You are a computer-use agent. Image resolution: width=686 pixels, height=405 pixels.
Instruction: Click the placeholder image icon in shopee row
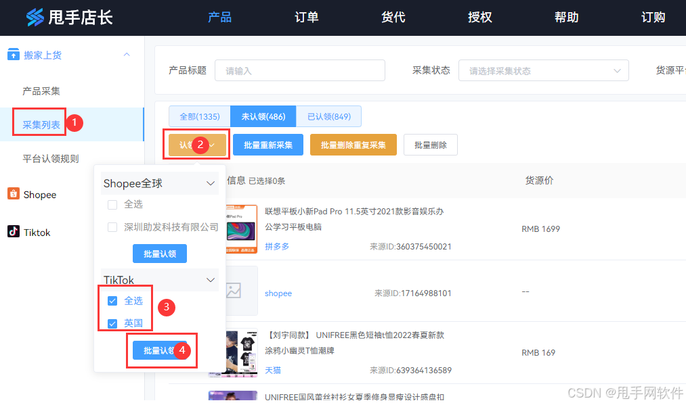(x=234, y=291)
